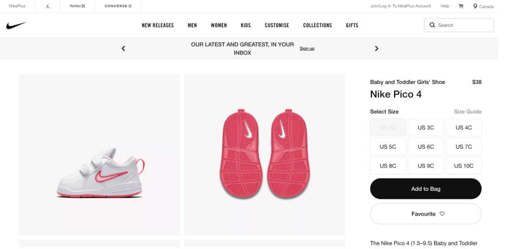Click the location pin for Canada
Viewport: 508px width, 249px height.
coord(475,6)
